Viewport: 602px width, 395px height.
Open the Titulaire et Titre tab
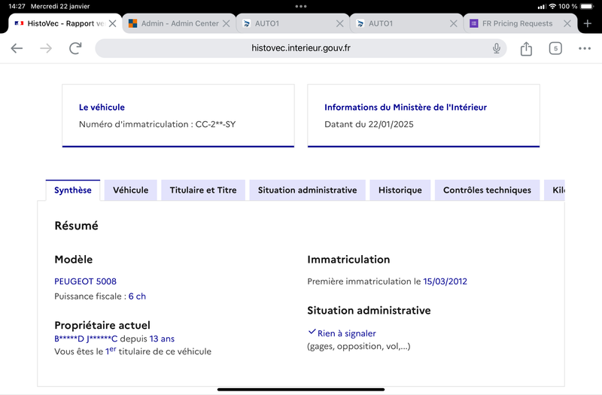point(203,190)
